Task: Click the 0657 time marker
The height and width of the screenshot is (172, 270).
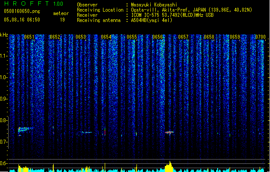Action: 183,37
